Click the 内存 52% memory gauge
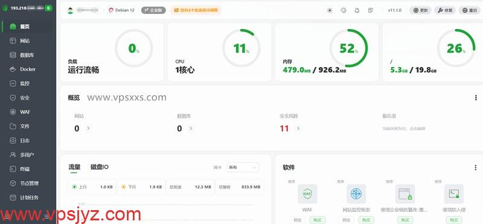The image size is (483, 224). click(x=349, y=48)
